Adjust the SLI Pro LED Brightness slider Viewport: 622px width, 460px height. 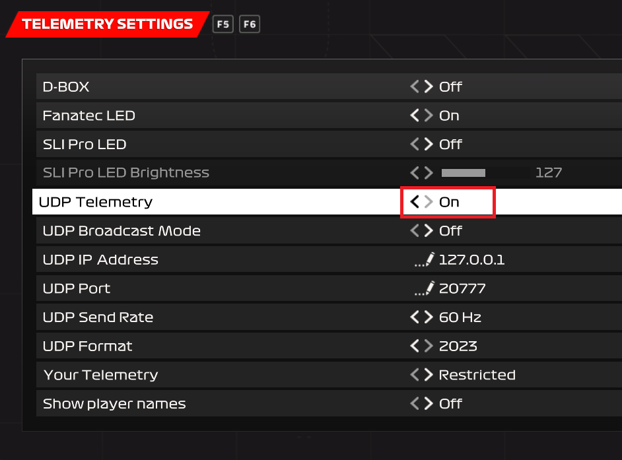pyautogui.click(x=462, y=172)
